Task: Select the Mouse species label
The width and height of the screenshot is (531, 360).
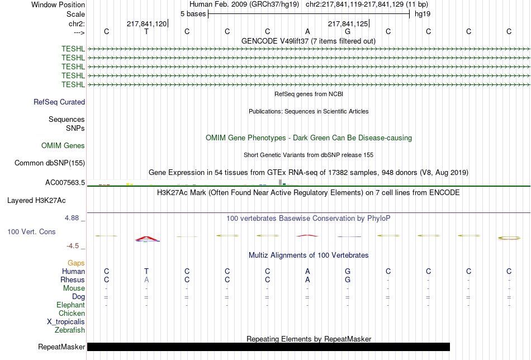Action: (x=74, y=288)
